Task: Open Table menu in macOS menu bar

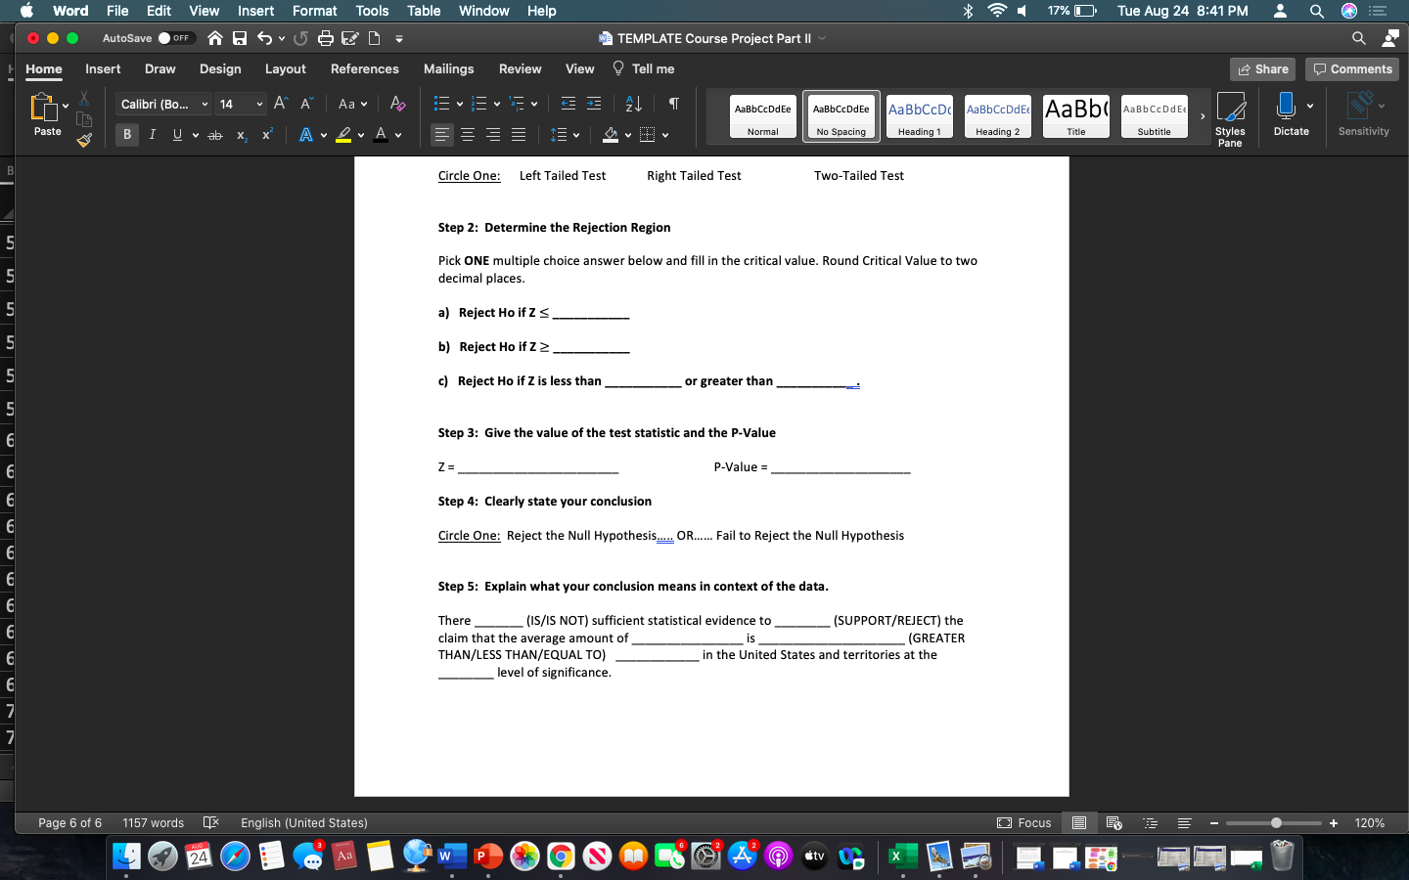Action: click(x=424, y=11)
